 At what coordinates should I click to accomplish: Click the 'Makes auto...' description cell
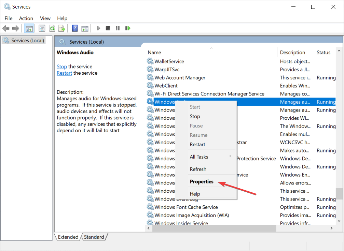tap(294, 150)
